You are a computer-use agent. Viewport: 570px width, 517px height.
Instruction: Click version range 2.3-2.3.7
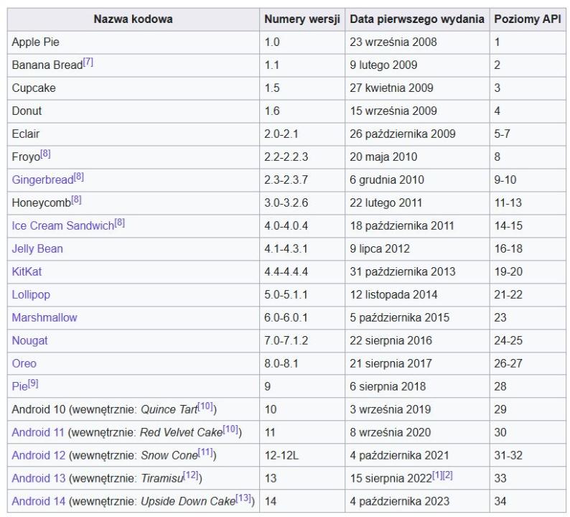[x=286, y=180]
